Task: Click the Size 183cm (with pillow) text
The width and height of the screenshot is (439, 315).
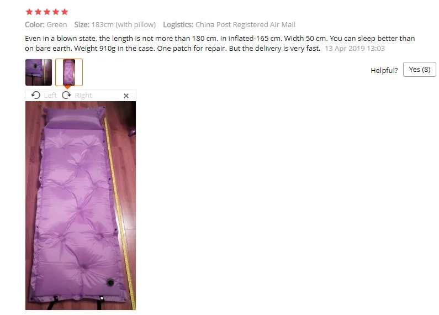Action: (115, 25)
